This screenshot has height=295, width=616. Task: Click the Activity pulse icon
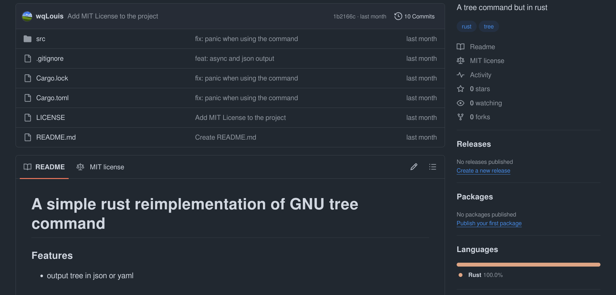(x=461, y=75)
